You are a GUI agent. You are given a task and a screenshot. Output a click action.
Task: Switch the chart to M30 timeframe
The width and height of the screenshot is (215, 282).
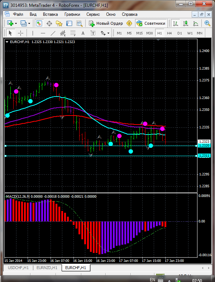149,33
